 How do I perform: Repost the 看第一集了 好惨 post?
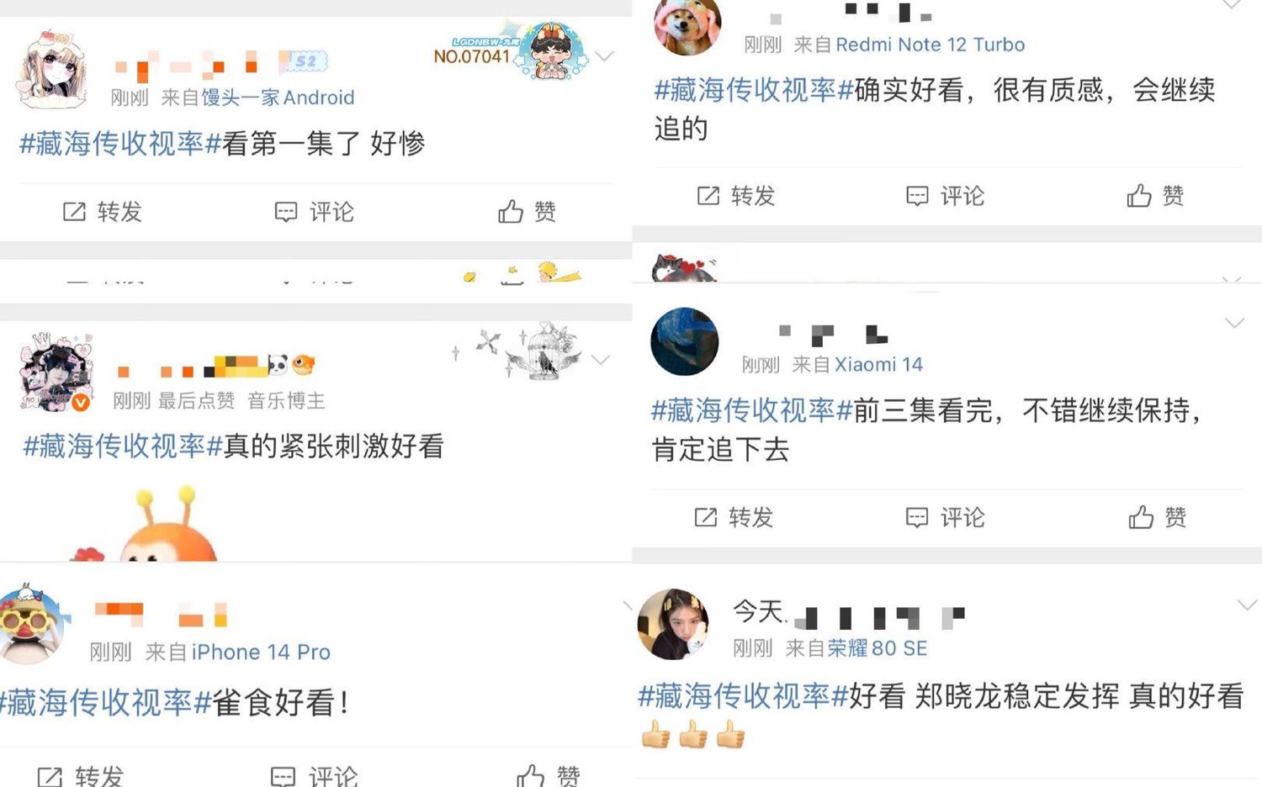(x=103, y=211)
